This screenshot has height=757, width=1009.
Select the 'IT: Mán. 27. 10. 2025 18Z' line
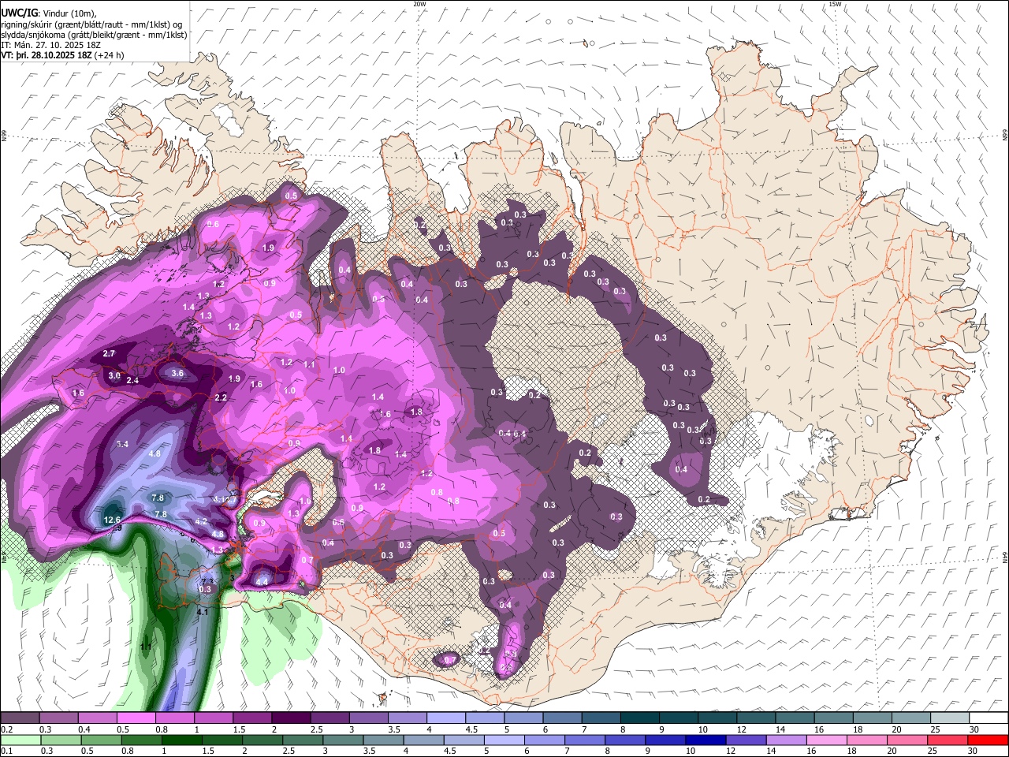[x=50, y=46]
